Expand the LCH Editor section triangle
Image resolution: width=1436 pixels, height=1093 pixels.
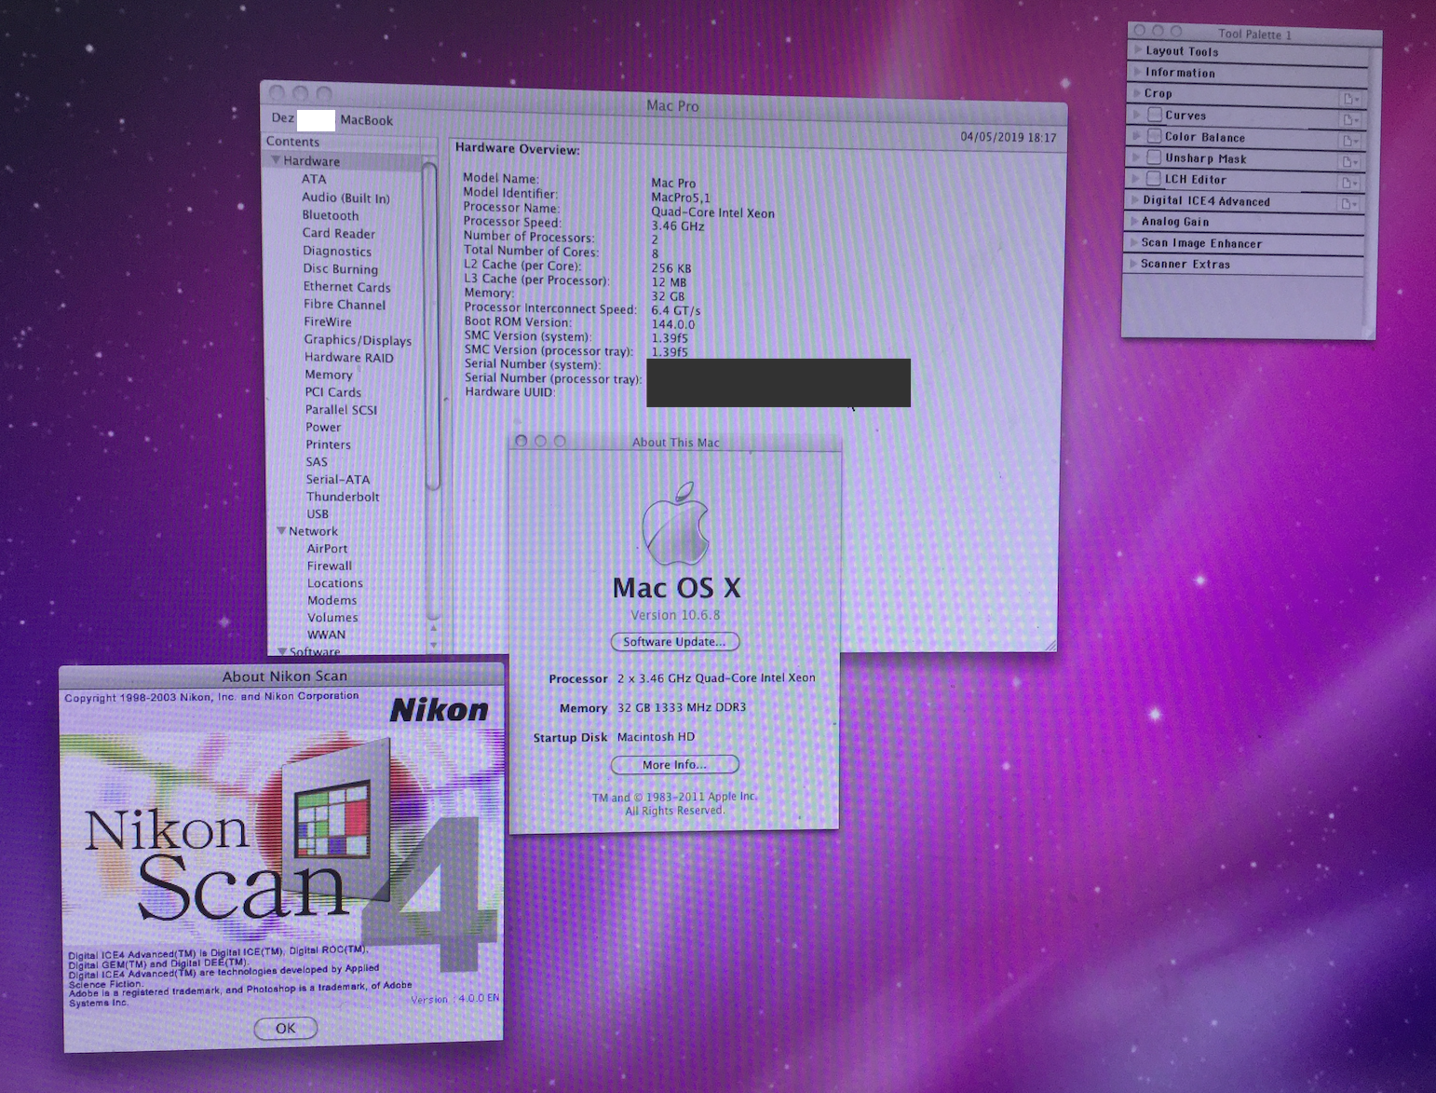(x=1136, y=179)
